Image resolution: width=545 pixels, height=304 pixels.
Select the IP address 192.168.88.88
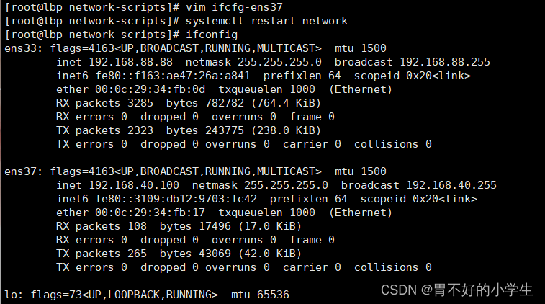pyautogui.click(x=127, y=62)
